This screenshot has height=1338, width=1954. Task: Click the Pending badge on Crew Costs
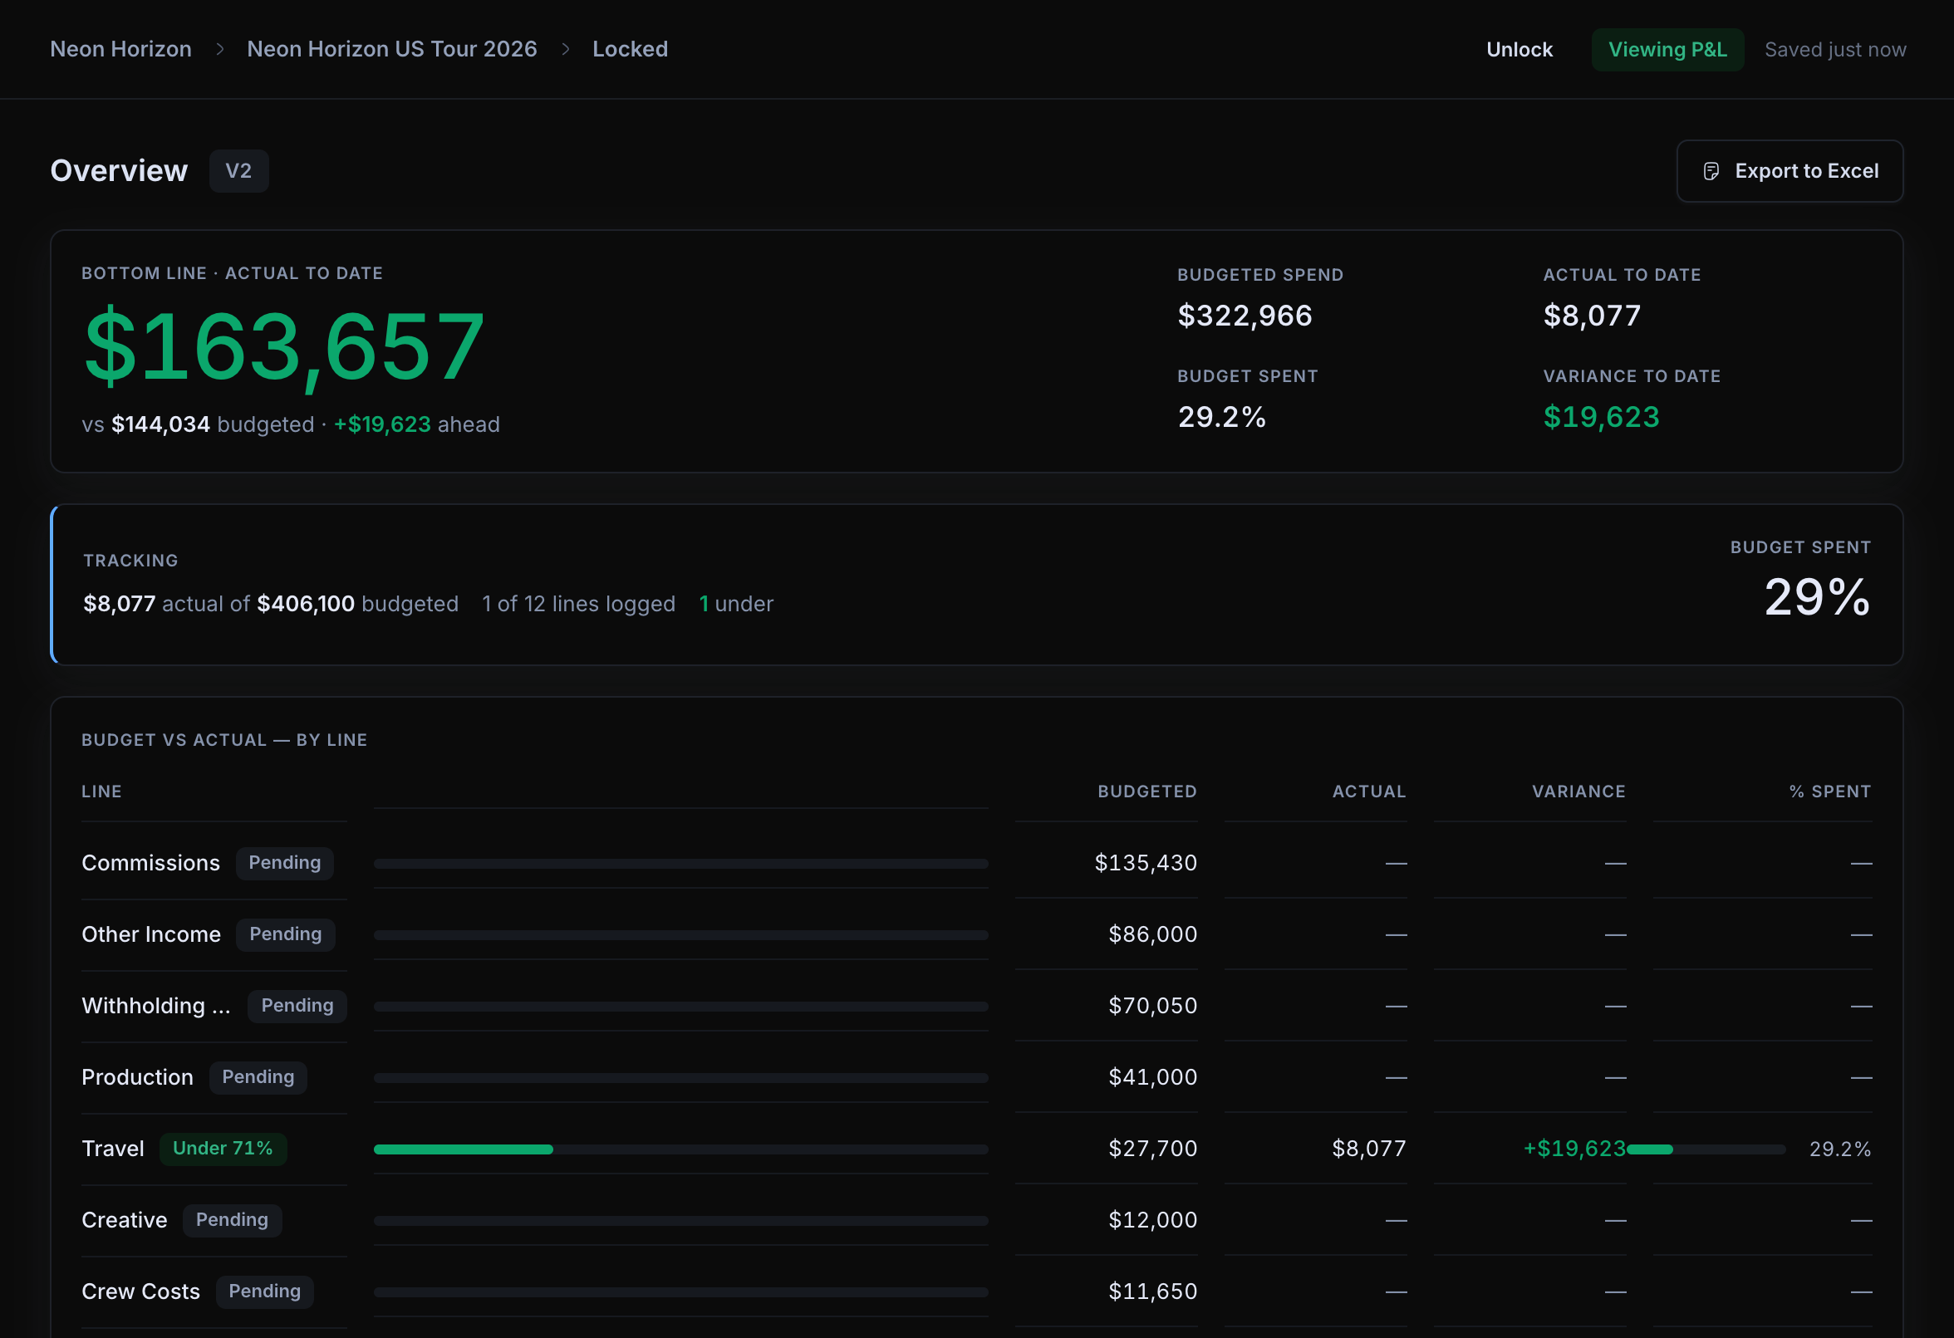point(265,1291)
